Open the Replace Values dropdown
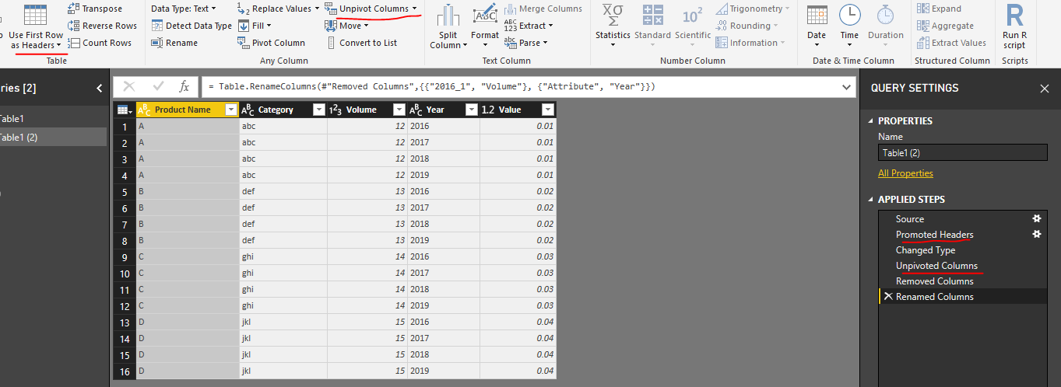 (x=279, y=9)
